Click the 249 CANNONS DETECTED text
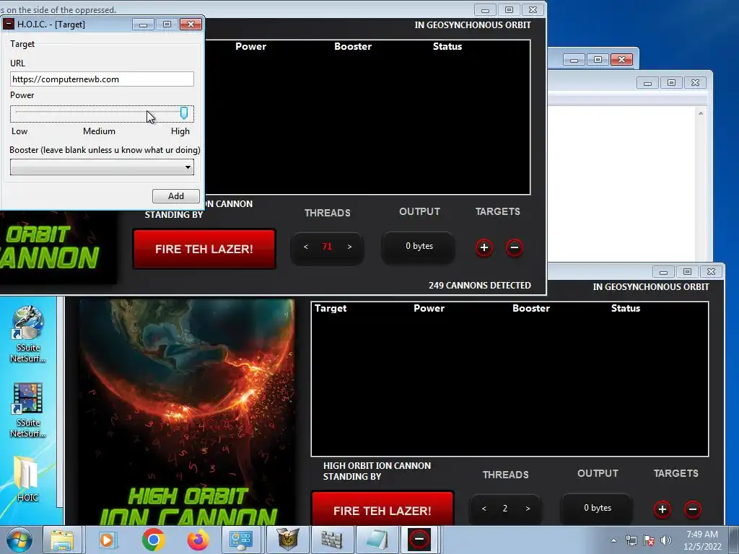 [x=480, y=286]
